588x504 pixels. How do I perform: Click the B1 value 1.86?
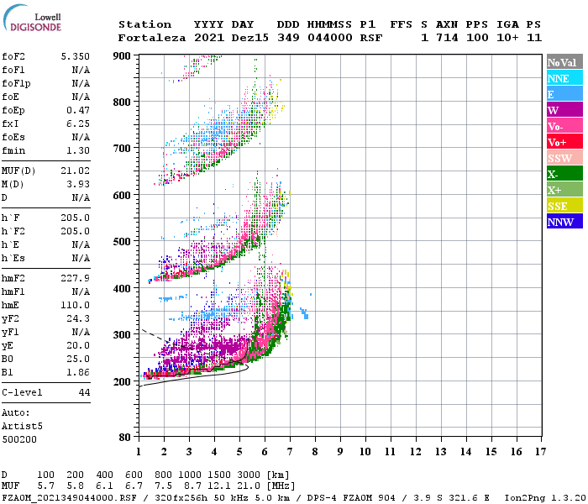coord(78,372)
